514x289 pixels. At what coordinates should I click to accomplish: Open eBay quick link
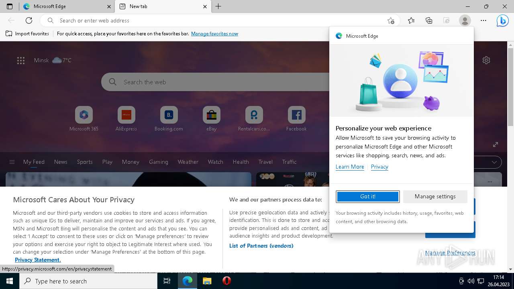(212, 119)
